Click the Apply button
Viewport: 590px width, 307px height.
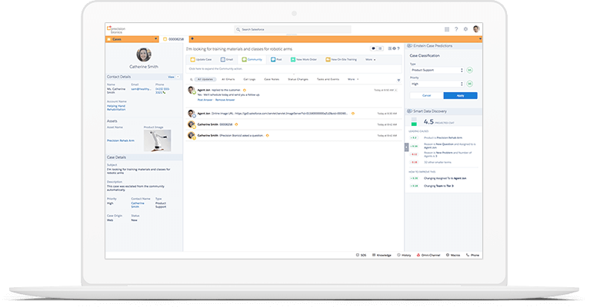[460, 95]
